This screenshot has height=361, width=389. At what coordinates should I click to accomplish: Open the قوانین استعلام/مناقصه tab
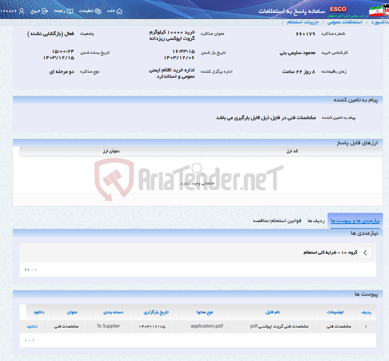tap(277, 221)
